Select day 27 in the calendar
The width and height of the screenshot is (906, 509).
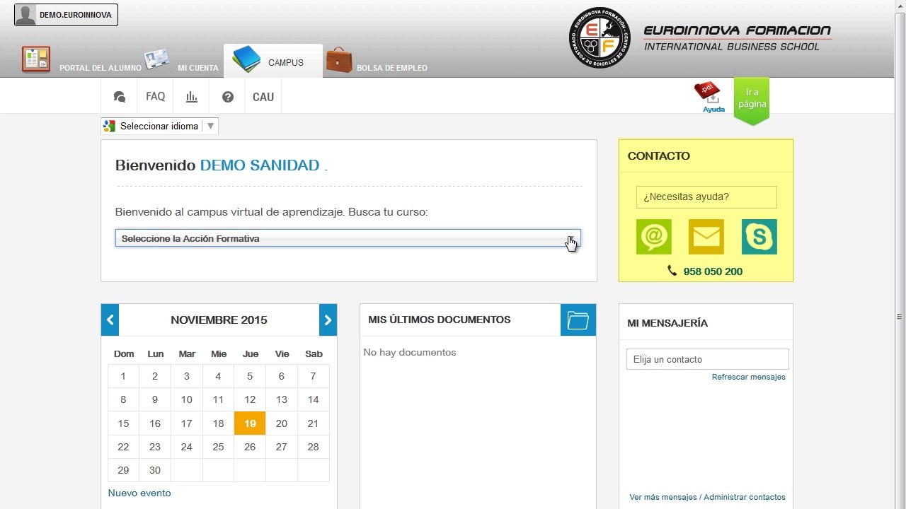pyautogui.click(x=282, y=447)
